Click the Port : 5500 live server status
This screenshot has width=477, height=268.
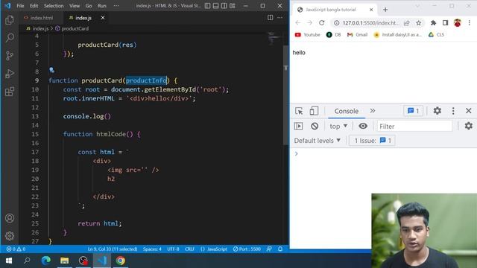pyautogui.click(x=247, y=249)
